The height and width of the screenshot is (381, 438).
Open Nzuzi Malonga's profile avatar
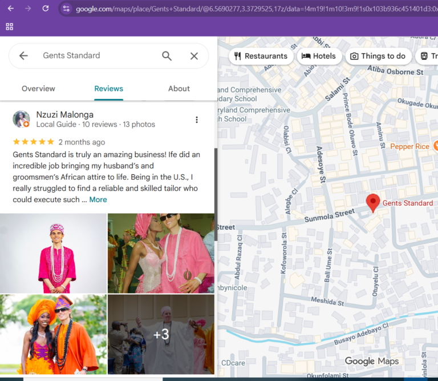tap(21, 119)
